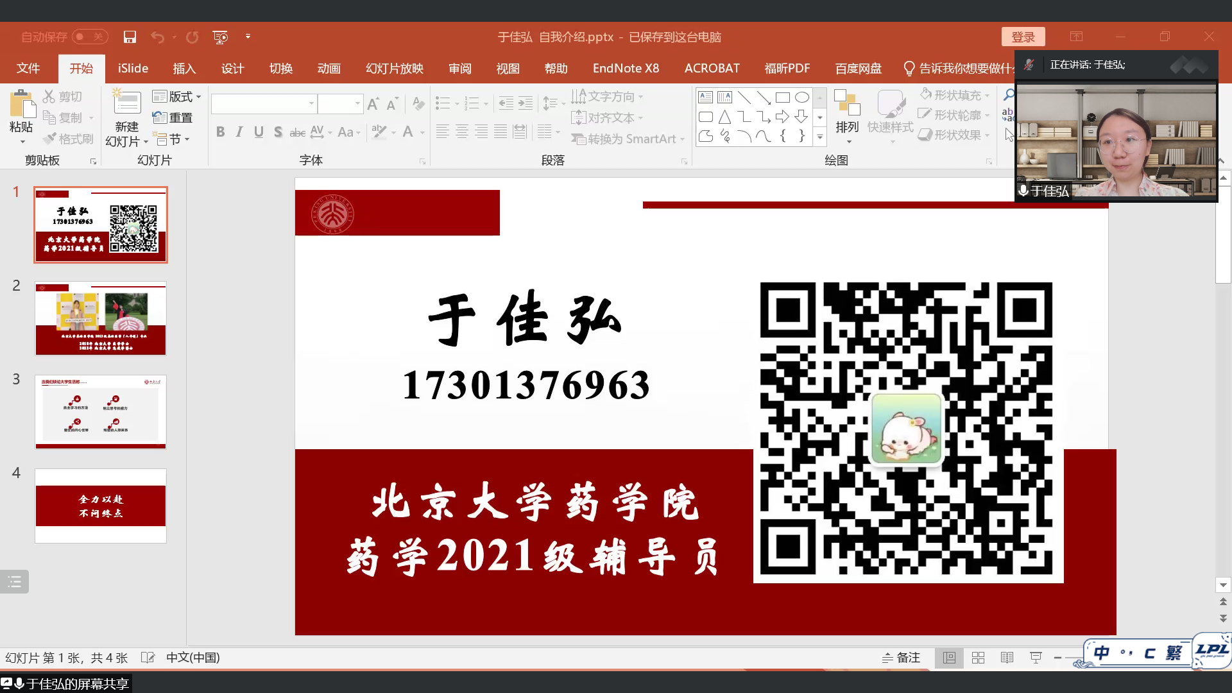Increase font size icon
Viewport: 1232px width, 693px height.
coord(373,103)
